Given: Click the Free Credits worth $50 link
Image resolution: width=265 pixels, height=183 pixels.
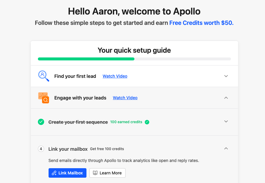Looking at the screenshot, I should 201,23.
